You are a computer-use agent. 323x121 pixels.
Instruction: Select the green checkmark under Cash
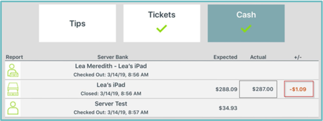(x=246, y=29)
